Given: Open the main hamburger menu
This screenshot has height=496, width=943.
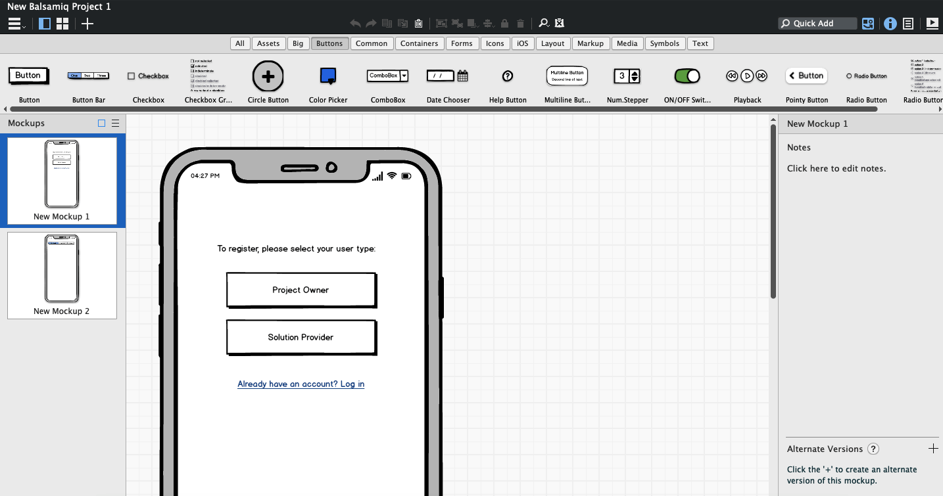Looking at the screenshot, I should (x=16, y=24).
